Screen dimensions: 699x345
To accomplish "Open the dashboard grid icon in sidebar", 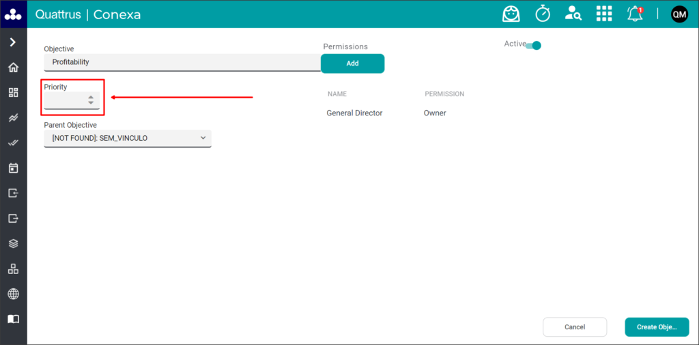I will [14, 93].
